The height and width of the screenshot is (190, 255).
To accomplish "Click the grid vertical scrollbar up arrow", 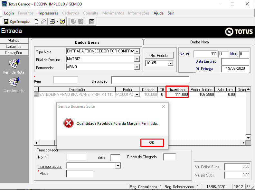I will point(248,89).
